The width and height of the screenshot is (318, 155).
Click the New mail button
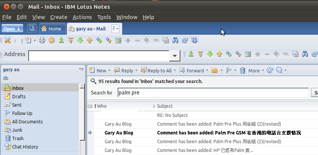(98, 70)
